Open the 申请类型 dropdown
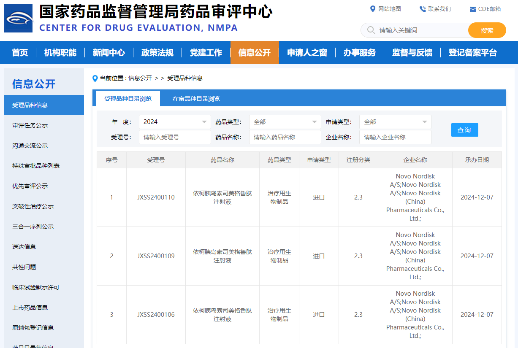Screen dimensions: 518x348 (395, 122)
